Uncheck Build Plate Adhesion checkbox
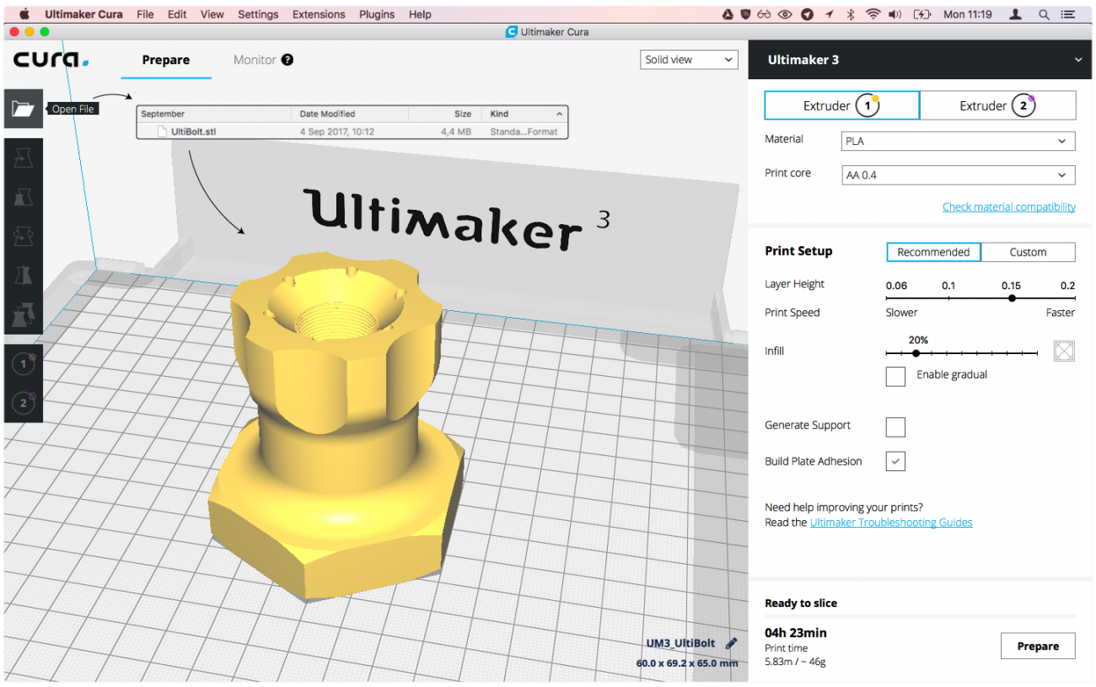Viewport: 1096px width, 687px height. point(895,461)
